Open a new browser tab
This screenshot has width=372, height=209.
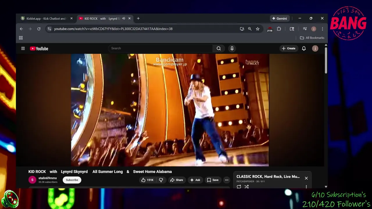138,19
